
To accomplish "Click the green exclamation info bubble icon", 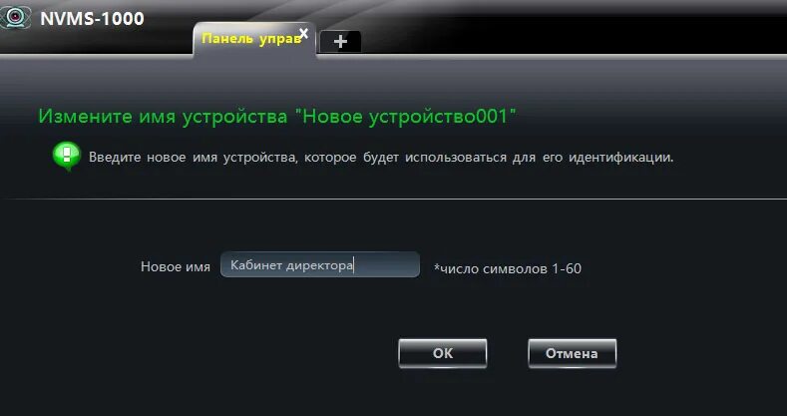I will click(66, 156).
